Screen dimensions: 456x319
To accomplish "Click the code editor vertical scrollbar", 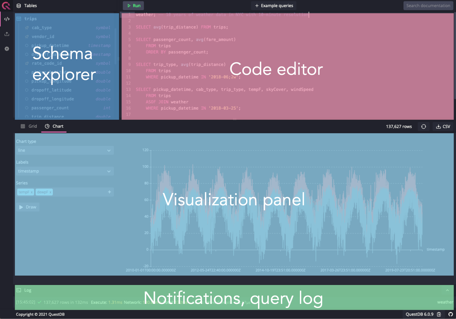I will tap(455, 56).
